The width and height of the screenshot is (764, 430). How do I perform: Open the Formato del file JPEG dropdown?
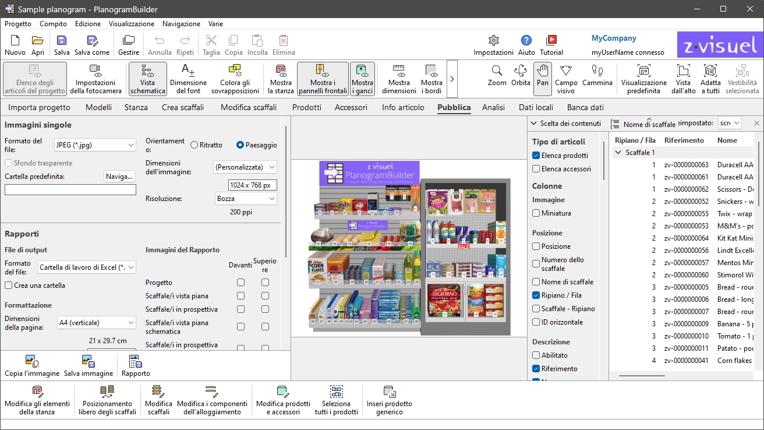(94, 145)
